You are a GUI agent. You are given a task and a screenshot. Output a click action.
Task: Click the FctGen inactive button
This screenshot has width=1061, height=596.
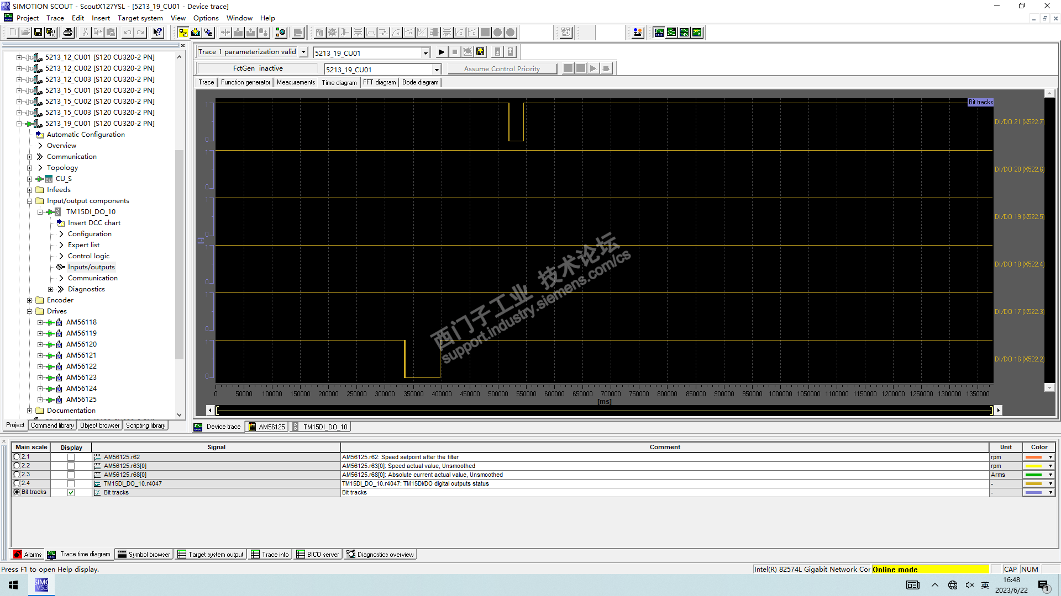click(258, 68)
